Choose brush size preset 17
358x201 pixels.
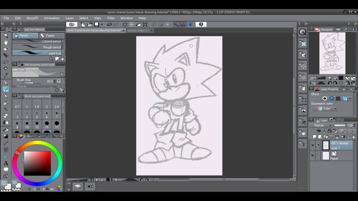click(56, 125)
